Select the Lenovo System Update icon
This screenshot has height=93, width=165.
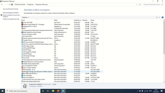pos(22,68)
